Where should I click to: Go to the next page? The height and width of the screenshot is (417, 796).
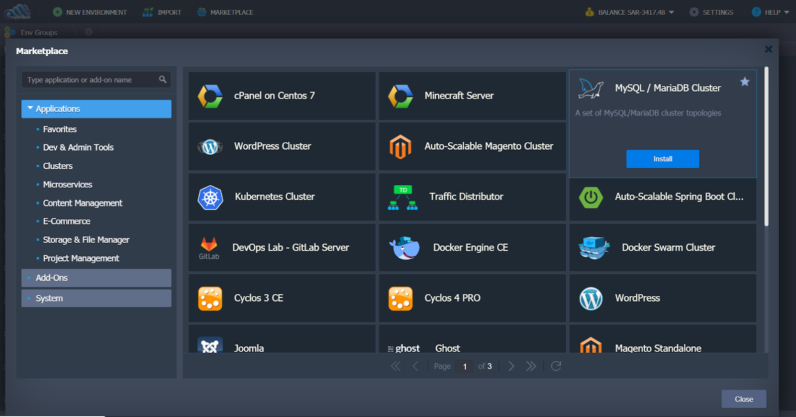click(511, 366)
